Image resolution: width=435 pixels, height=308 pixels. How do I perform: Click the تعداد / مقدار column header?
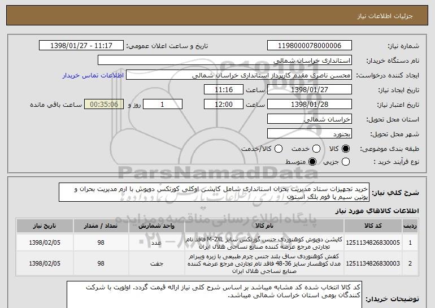tap(101, 226)
